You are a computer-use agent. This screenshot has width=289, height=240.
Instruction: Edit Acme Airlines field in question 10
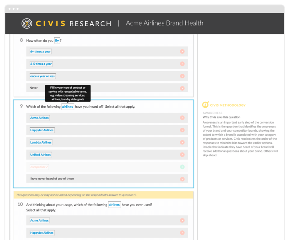click(x=40, y=220)
